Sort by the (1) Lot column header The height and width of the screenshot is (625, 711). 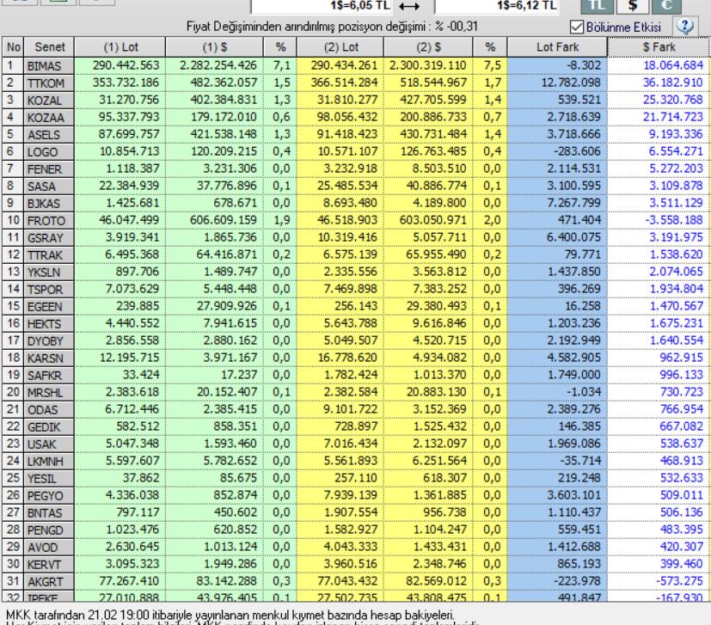tap(120, 47)
